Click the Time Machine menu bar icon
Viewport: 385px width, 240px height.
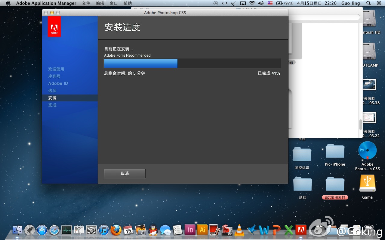(x=216, y=3)
